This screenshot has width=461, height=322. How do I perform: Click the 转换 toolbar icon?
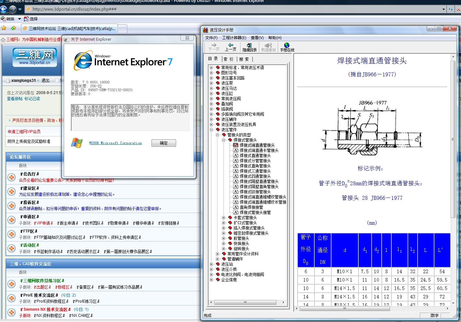coord(8,19)
